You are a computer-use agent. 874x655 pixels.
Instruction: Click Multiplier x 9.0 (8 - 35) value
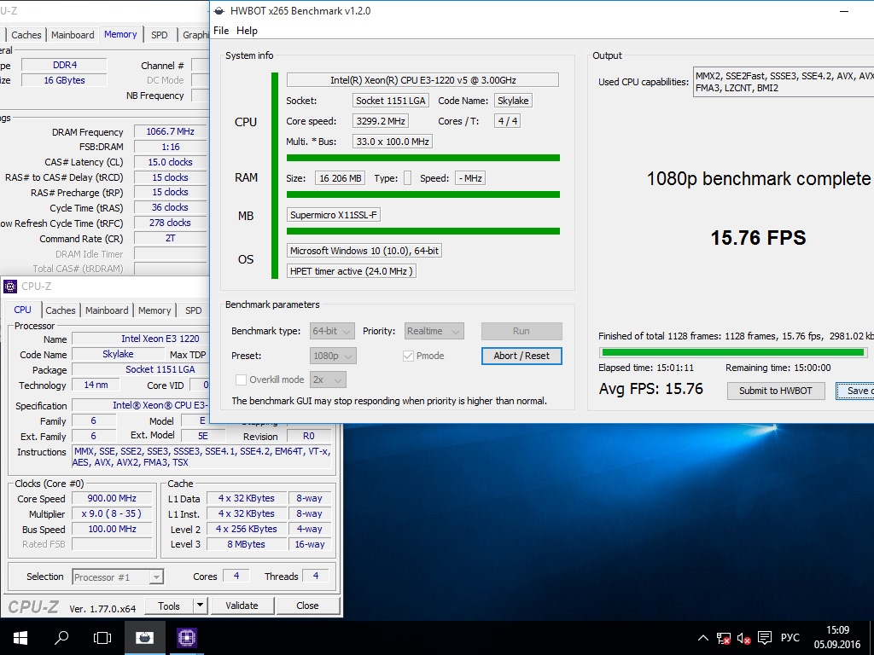pos(112,513)
